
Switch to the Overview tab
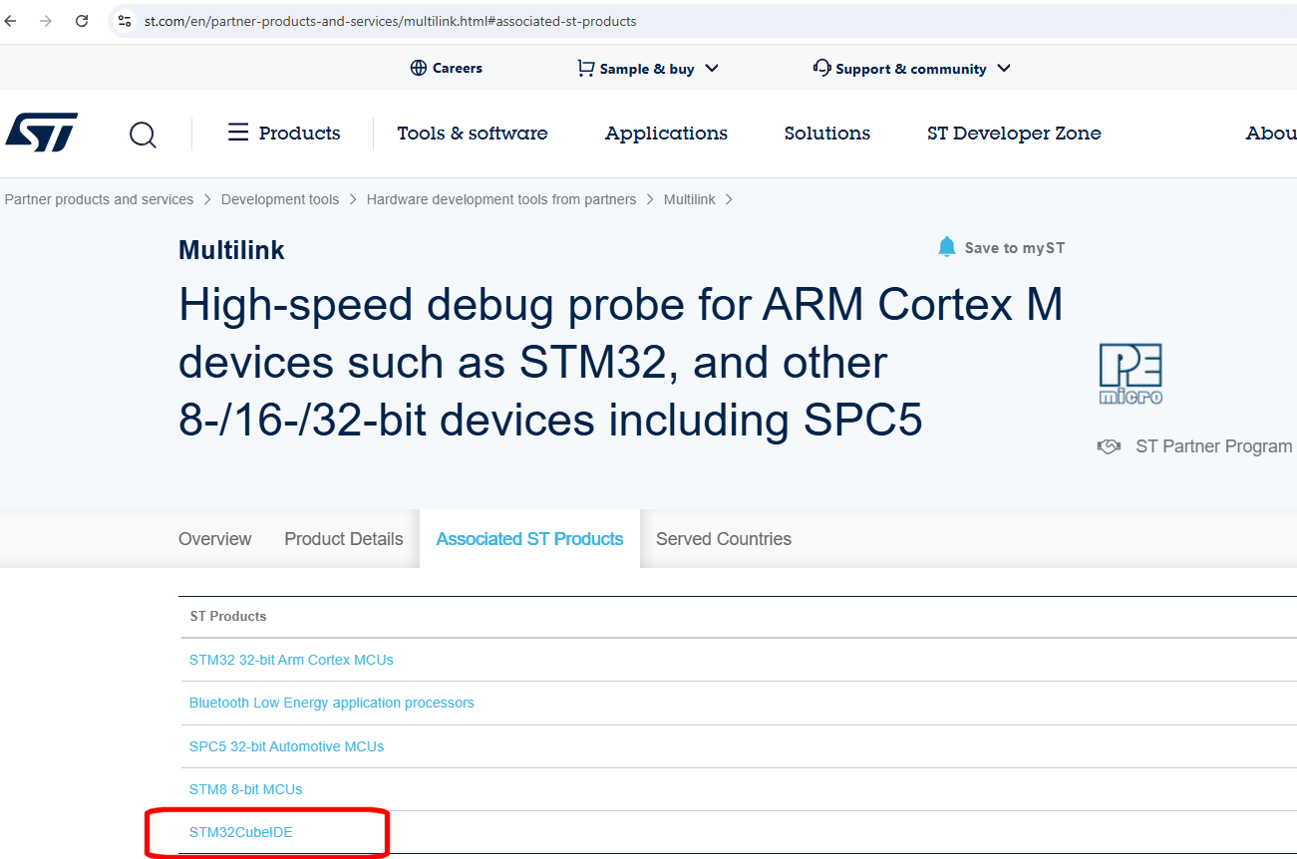coord(214,538)
